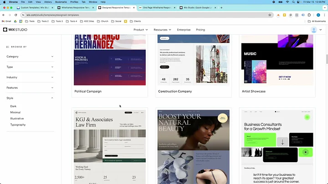Open the Bookmarks menu in menu bar
This screenshot has width=328, height=184.
pyautogui.click(x=61, y=2)
